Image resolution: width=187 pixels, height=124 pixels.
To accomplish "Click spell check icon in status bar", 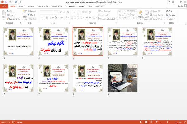I will (x=13, y=122).
